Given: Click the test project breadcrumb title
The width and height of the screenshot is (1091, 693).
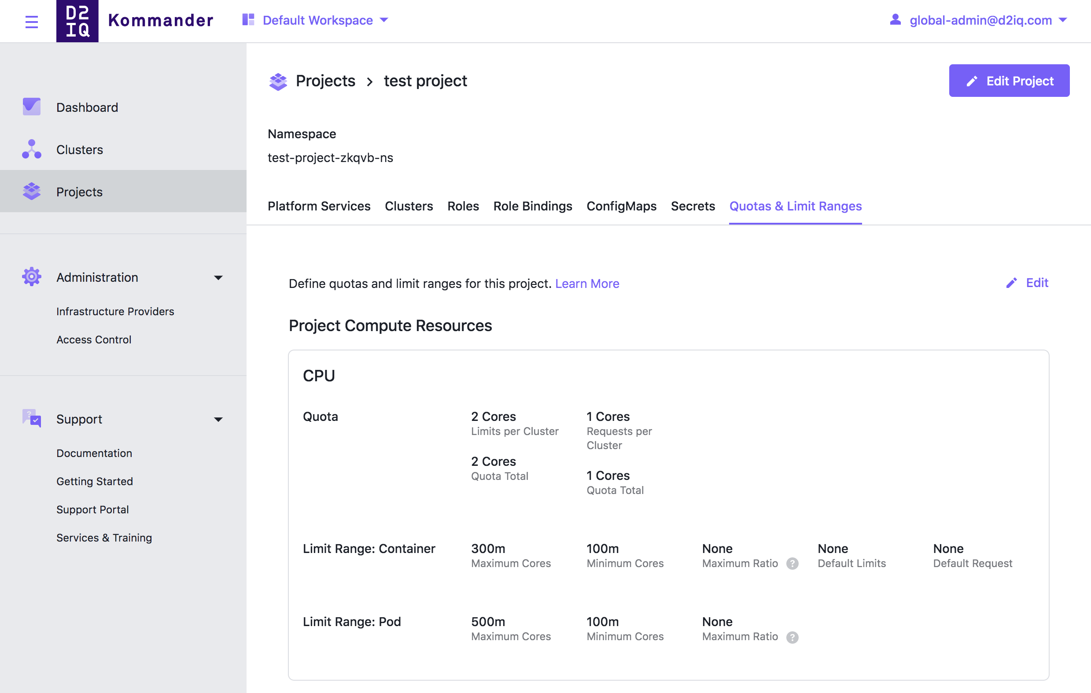Looking at the screenshot, I should [x=425, y=81].
